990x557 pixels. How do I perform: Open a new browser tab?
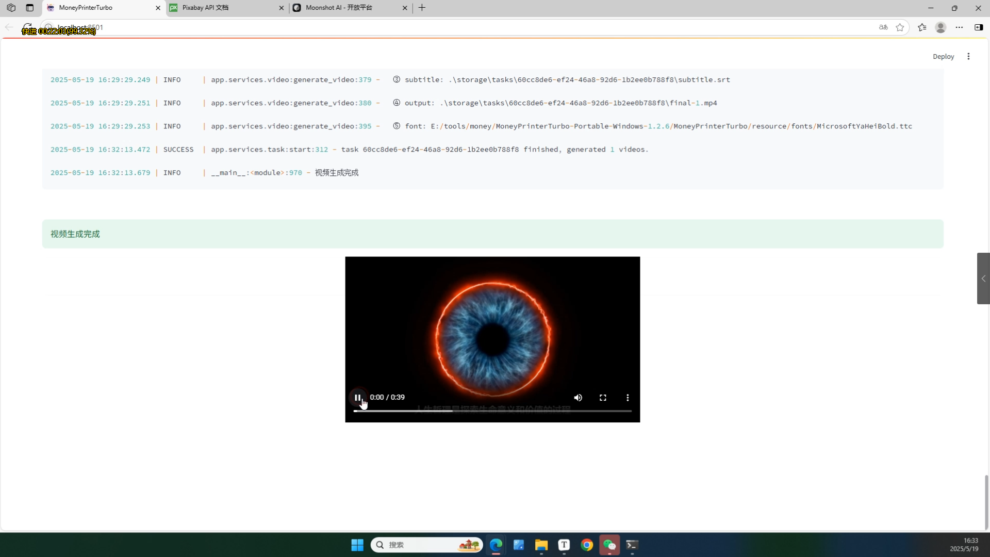click(422, 8)
